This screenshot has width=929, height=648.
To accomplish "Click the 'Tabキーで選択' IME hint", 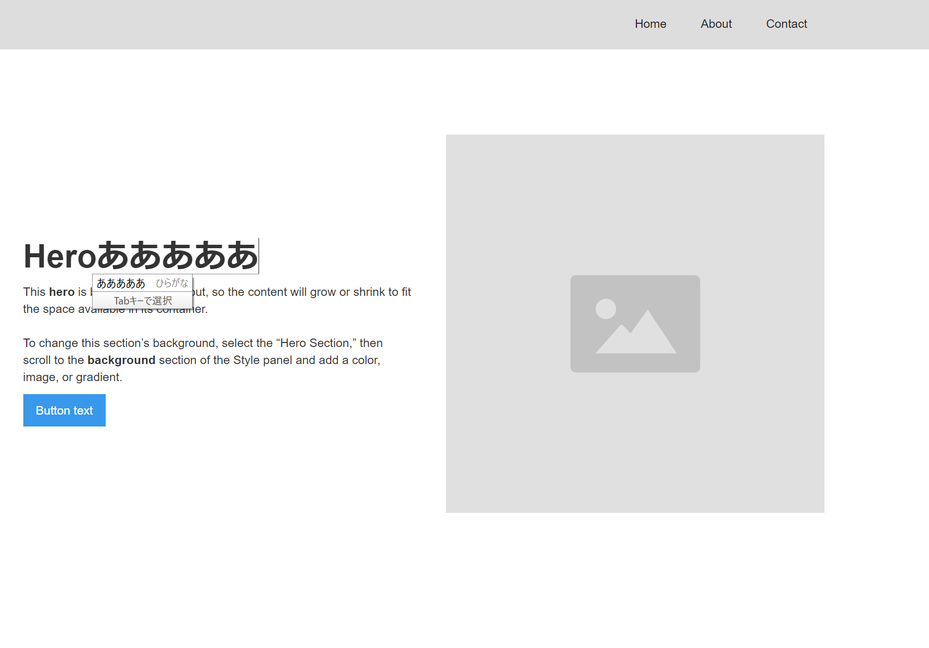I will click(x=143, y=300).
